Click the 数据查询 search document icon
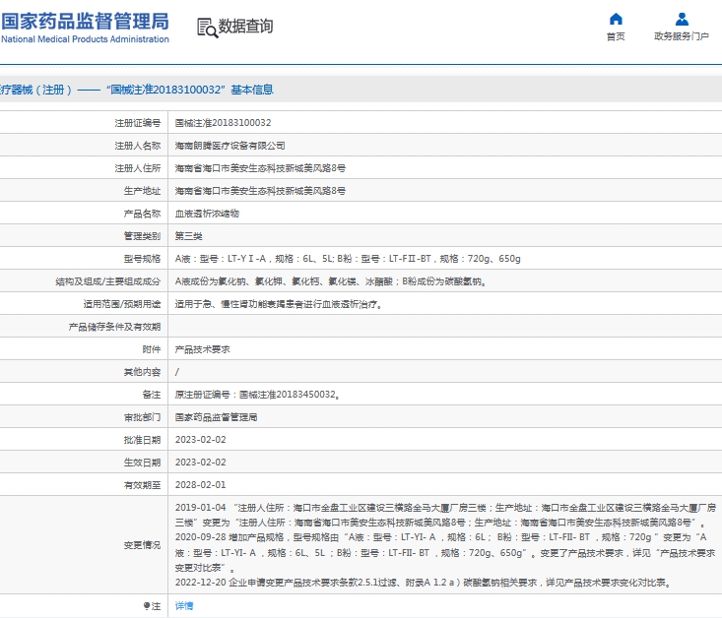Image resolution: width=722 pixels, height=618 pixels. (x=207, y=28)
